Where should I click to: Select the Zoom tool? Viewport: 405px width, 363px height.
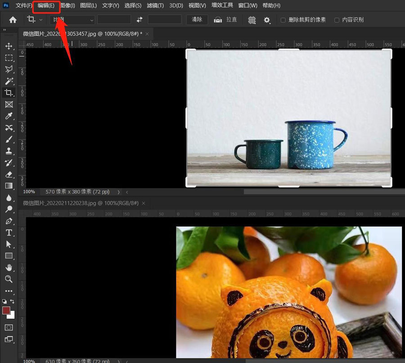pyautogui.click(x=9, y=279)
